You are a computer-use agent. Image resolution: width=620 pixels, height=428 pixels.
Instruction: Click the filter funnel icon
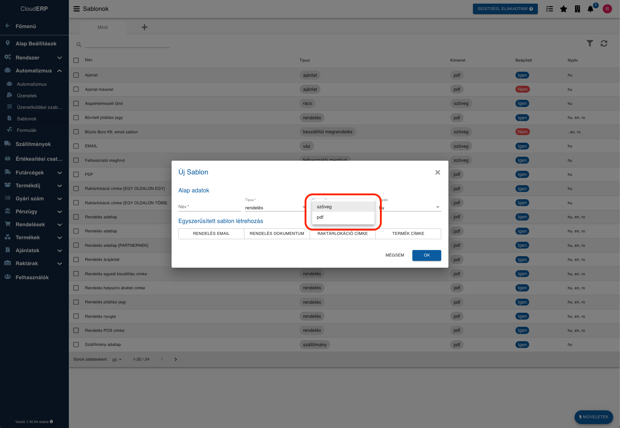[x=590, y=44]
